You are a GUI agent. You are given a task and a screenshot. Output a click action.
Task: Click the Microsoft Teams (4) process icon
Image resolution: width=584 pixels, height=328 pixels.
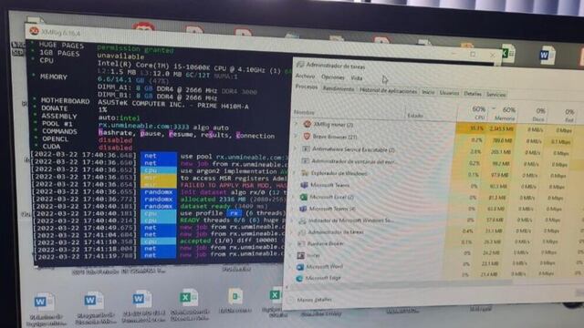[x=303, y=209]
